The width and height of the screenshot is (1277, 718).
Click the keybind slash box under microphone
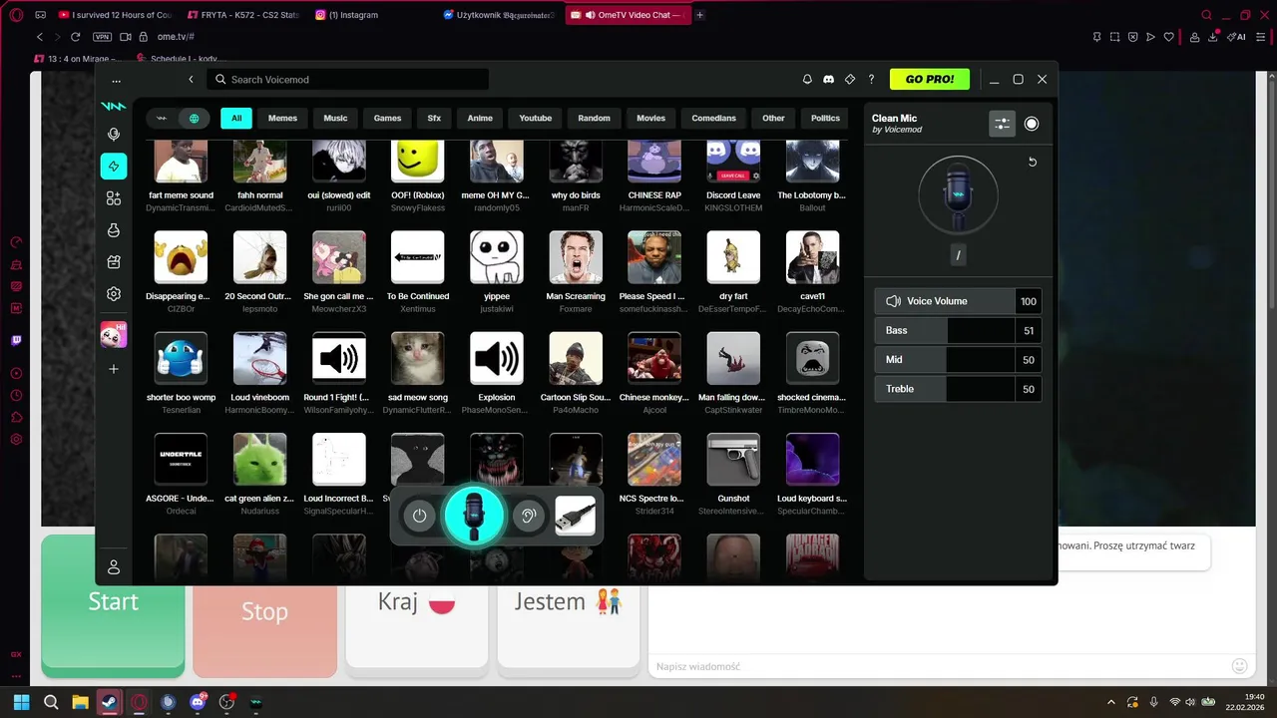(x=958, y=255)
